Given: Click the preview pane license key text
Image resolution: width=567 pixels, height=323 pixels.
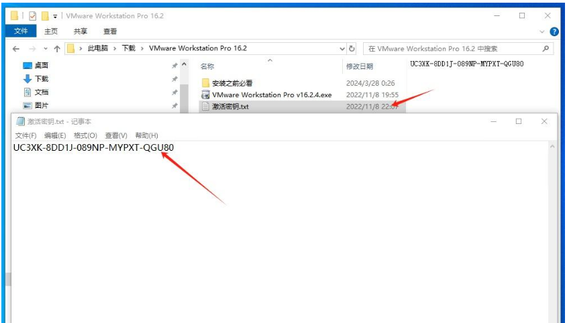Looking at the screenshot, I should coord(467,64).
